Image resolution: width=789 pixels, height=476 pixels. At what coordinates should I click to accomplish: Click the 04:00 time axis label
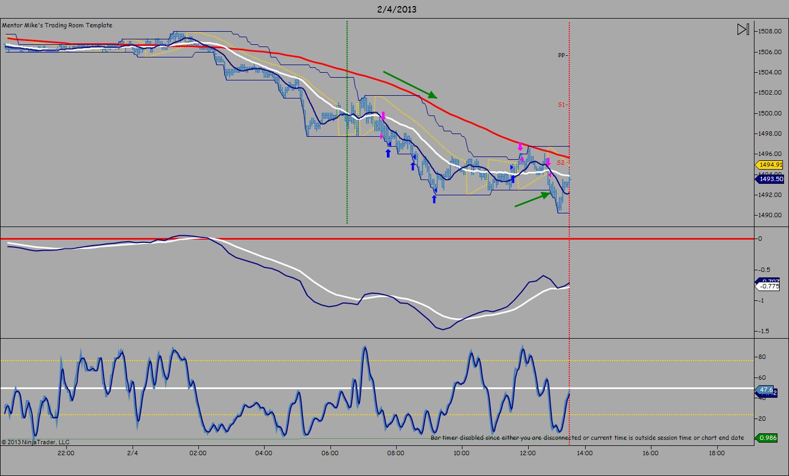click(264, 453)
